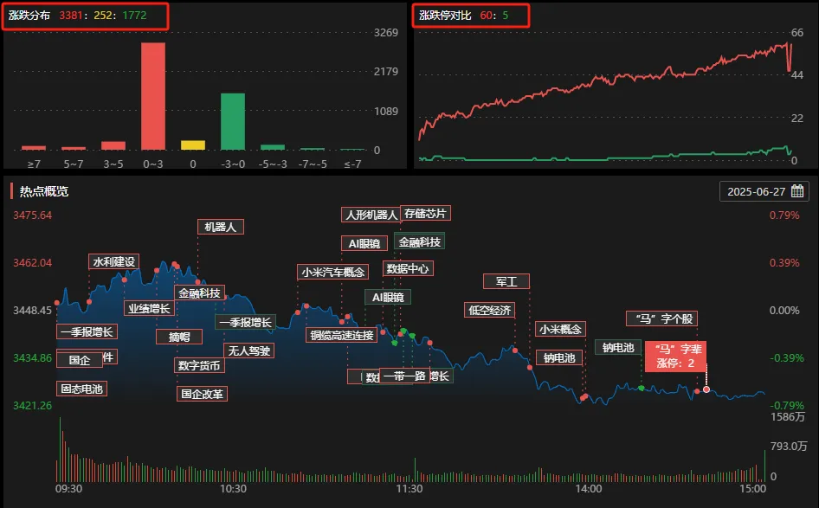
Task: Choose the 小米汽车概念 tag
Action: click(x=332, y=272)
